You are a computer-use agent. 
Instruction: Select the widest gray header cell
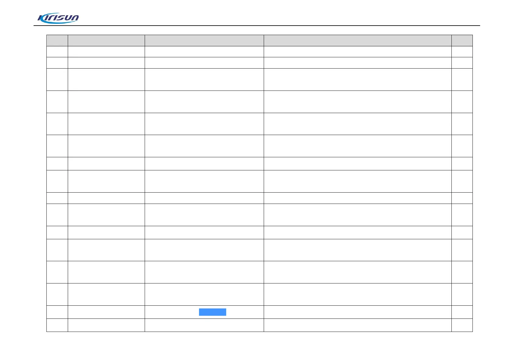[357, 41]
